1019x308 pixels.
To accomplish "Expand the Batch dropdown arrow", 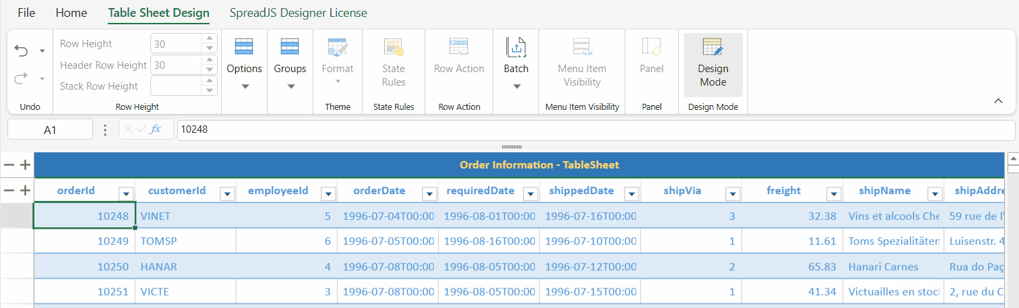I will tap(516, 86).
